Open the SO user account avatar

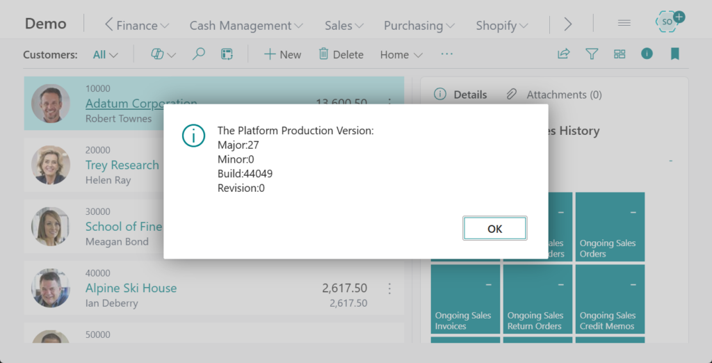(x=668, y=22)
